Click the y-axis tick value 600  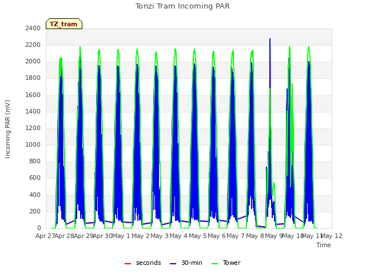click(35, 178)
